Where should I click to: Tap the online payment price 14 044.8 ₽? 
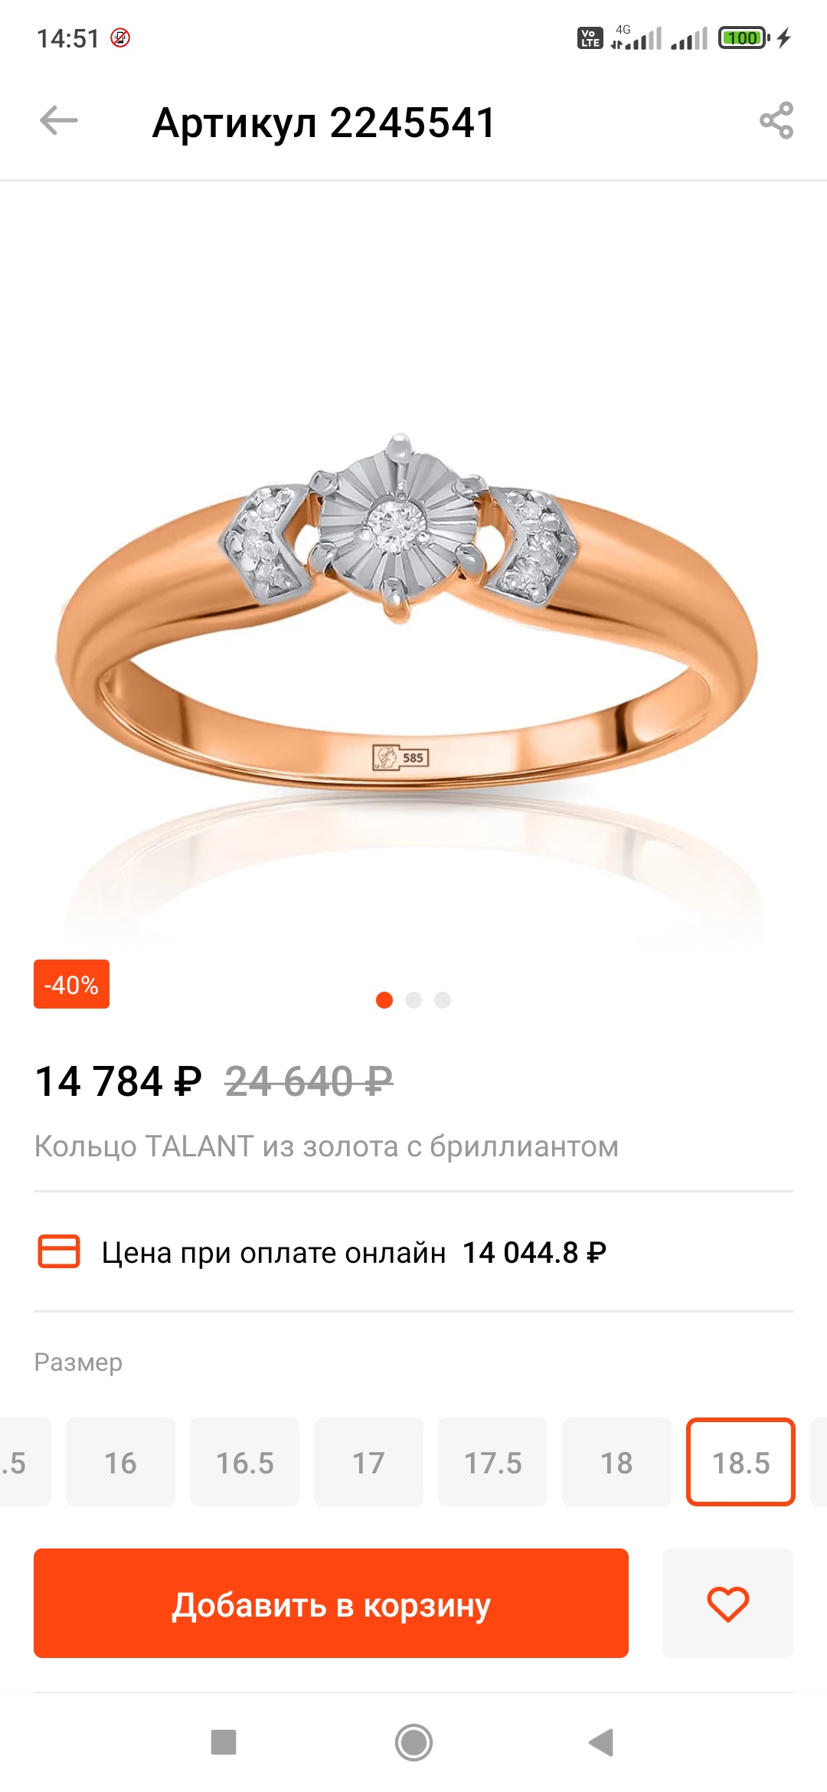pos(534,1253)
